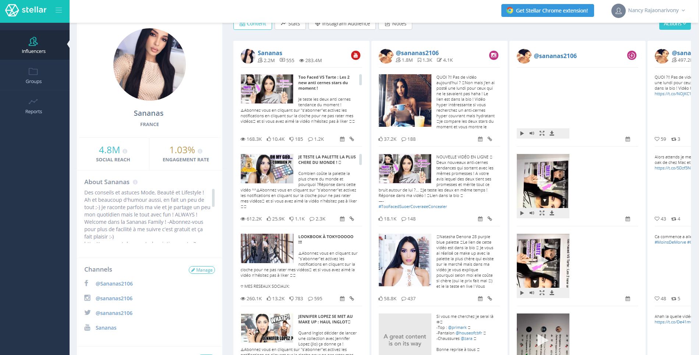The height and width of the screenshot is (355, 699).
Task: Open the Instagram coffee cup photo thumbnail
Action: 405,100
